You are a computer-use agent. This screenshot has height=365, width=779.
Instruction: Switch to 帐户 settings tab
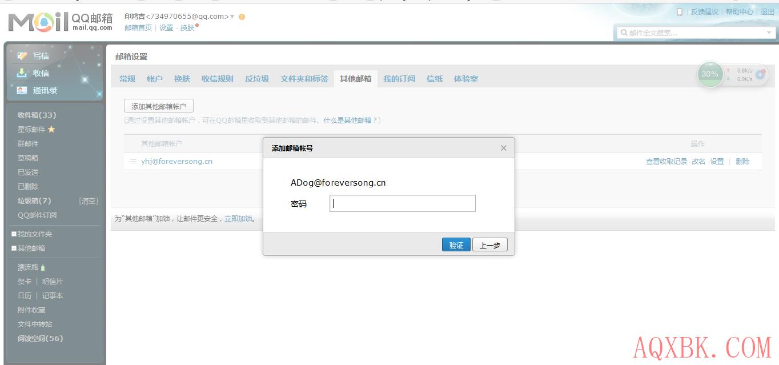point(155,79)
